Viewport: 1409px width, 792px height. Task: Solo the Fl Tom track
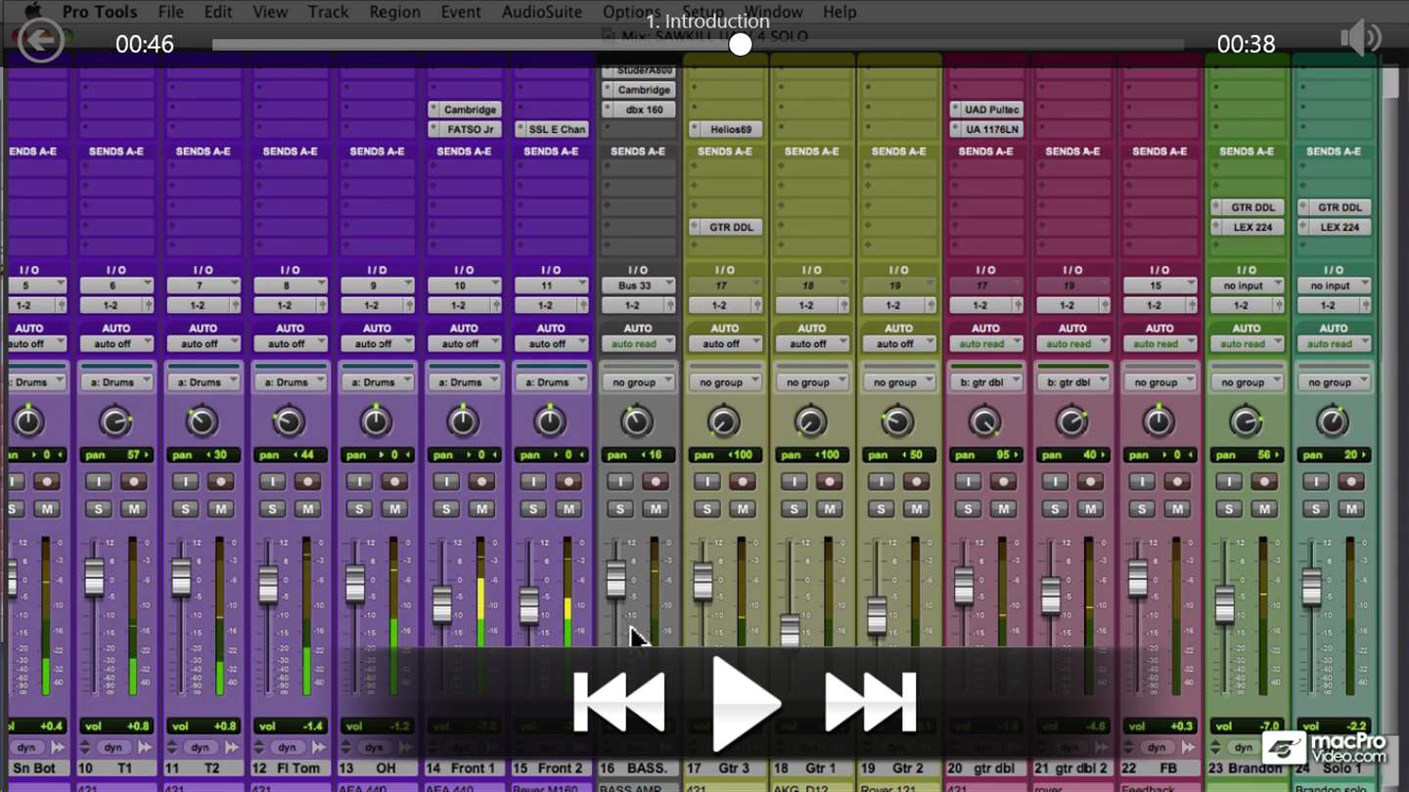[x=272, y=508]
